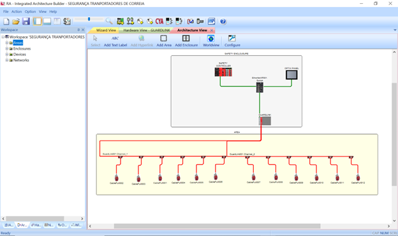The image size is (398, 236).
Task: Toggle the bottom output pane button
Action: [x=47, y=22]
